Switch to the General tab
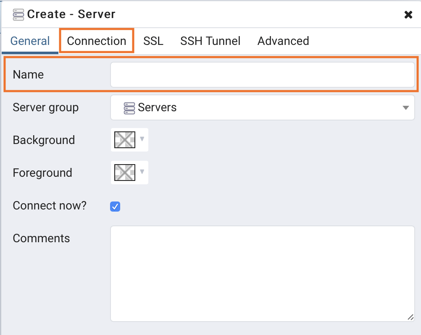This screenshot has height=335, width=421. pyautogui.click(x=30, y=41)
